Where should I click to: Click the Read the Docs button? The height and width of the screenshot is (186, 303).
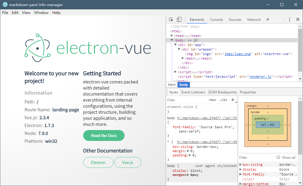[104, 135]
